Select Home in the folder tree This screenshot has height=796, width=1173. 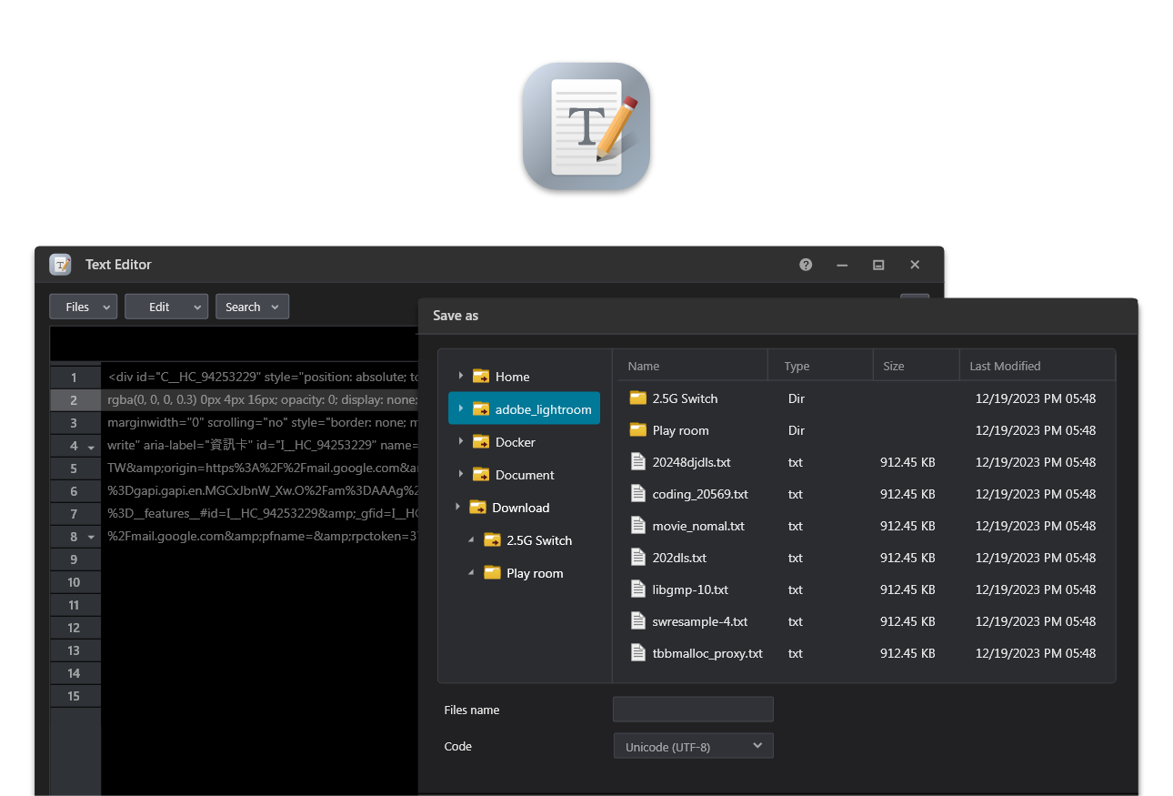[x=512, y=377]
